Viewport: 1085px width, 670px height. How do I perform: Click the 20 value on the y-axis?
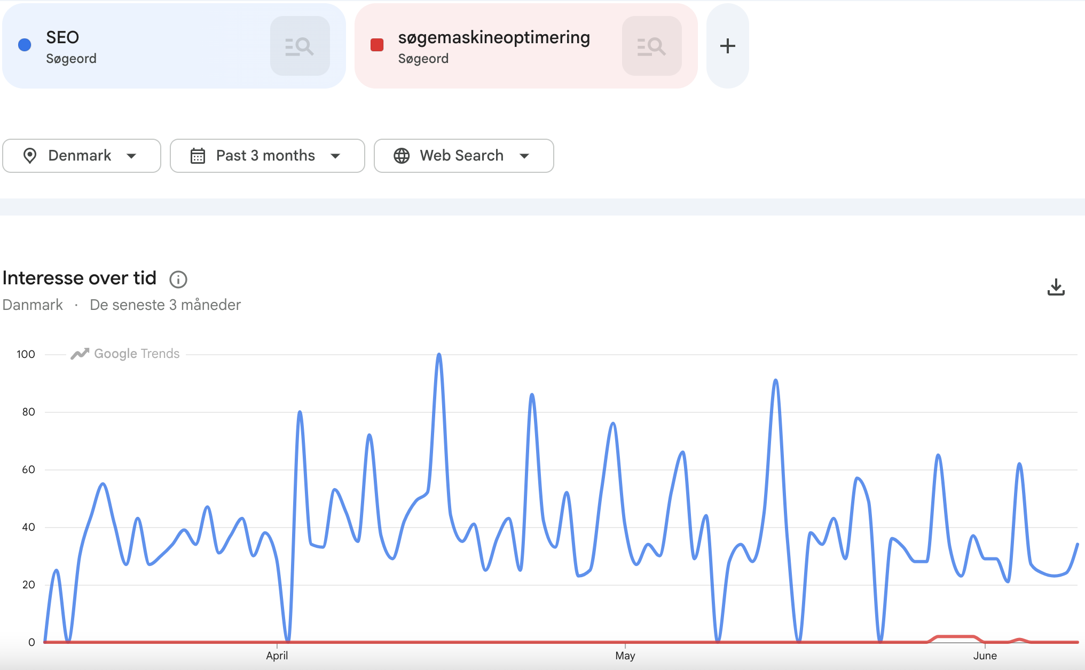point(28,585)
